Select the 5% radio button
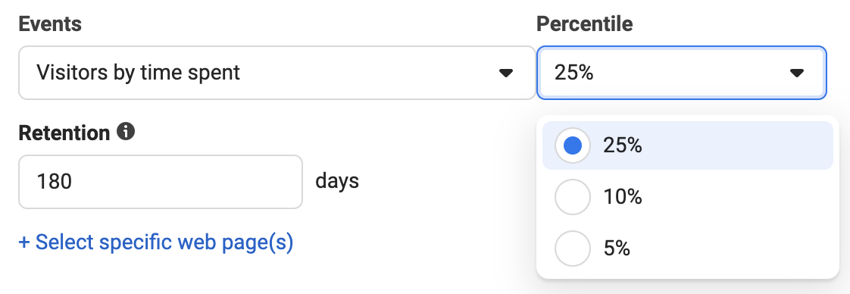 573,249
